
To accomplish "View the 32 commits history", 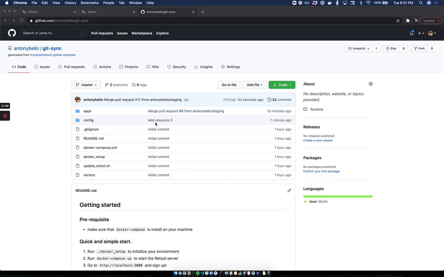I will coord(279,100).
